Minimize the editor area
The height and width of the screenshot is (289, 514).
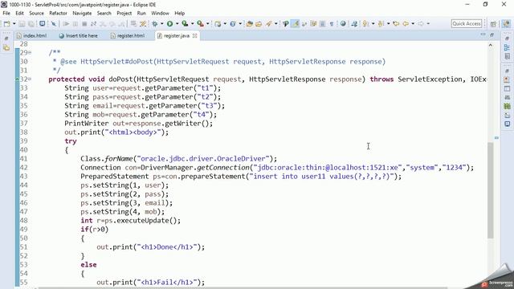pyautogui.click(x=483, y=35)
